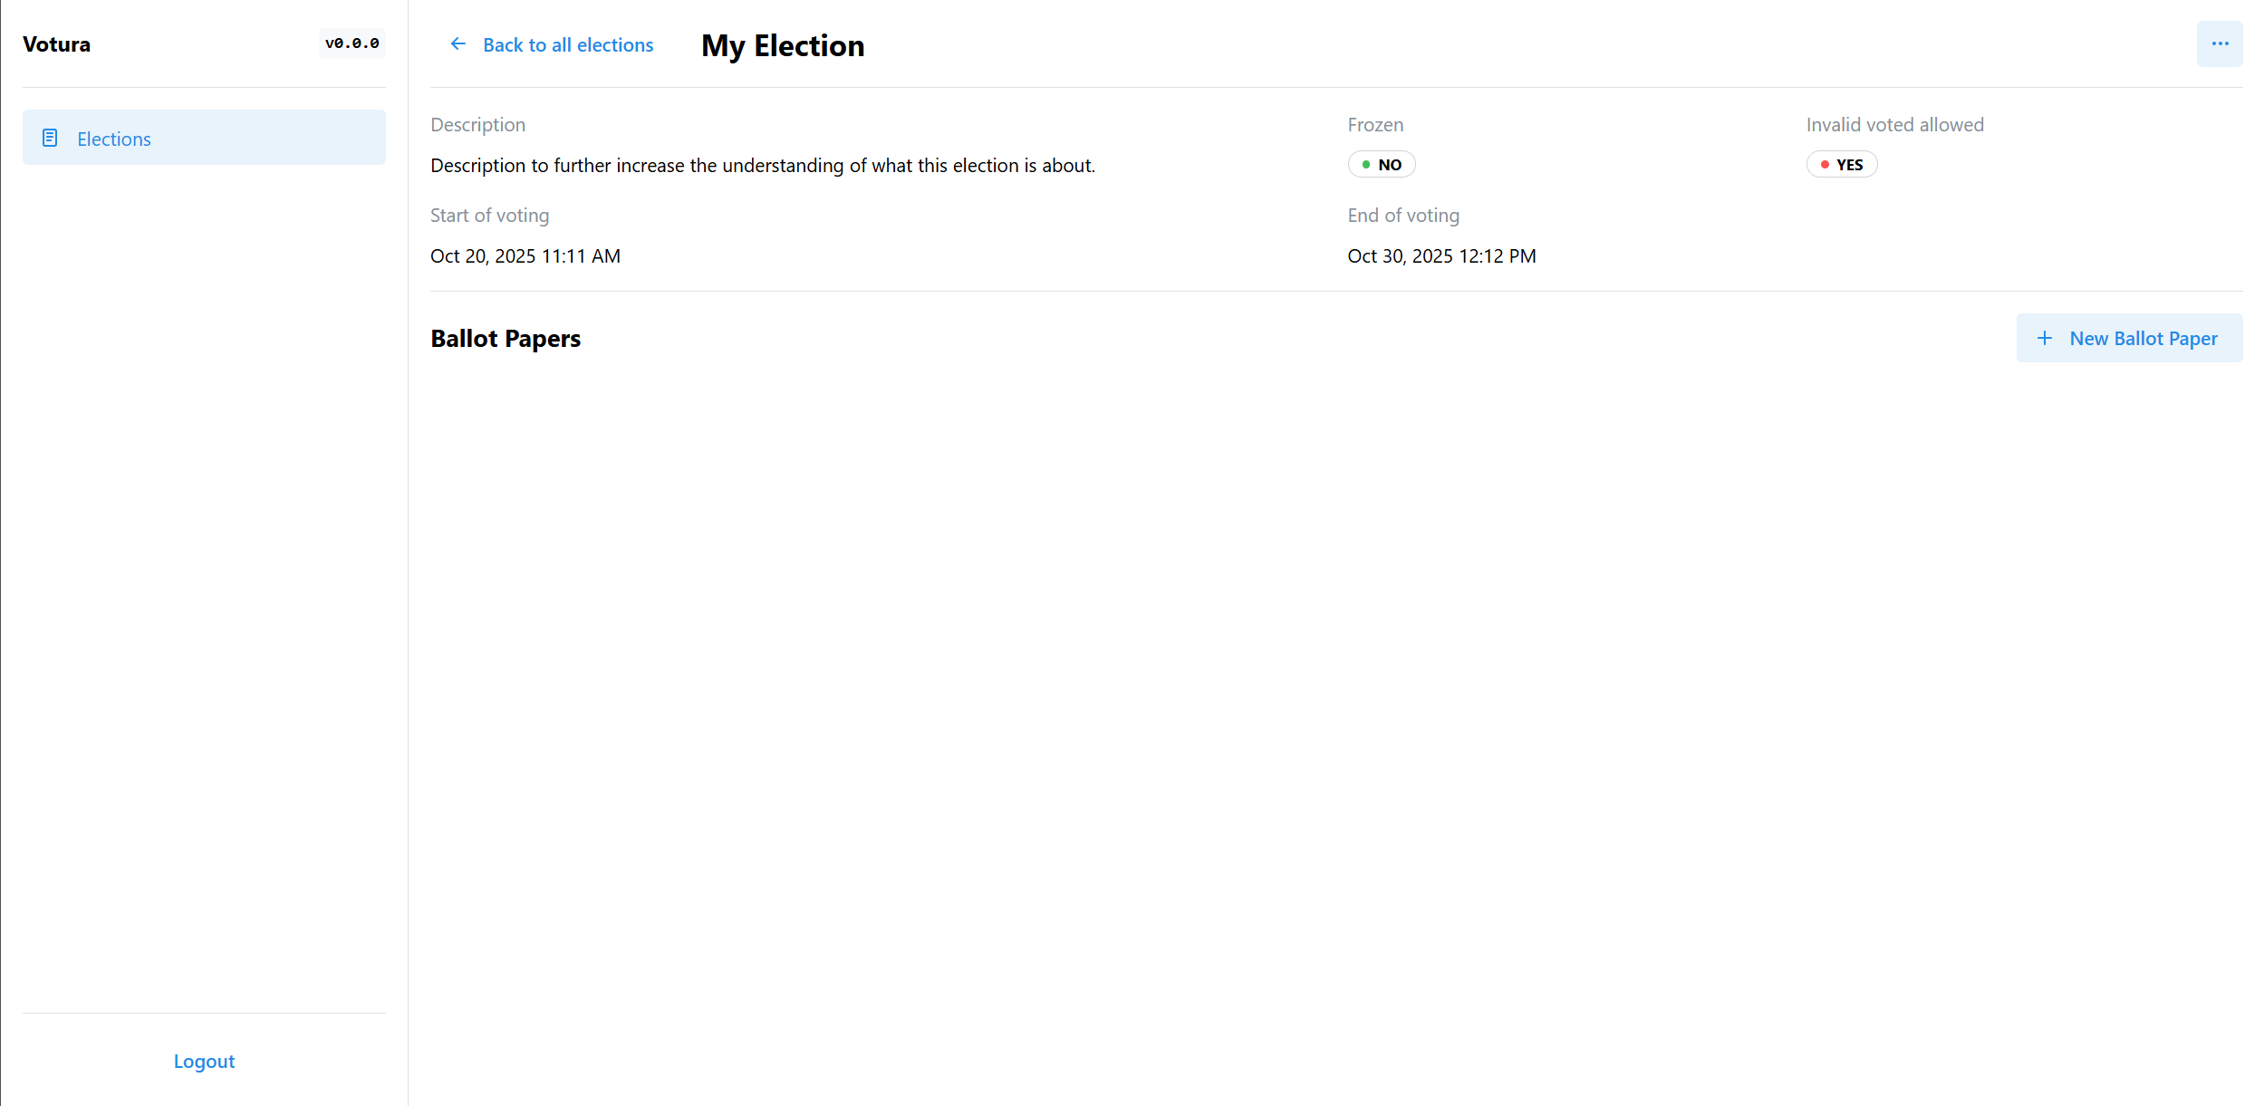This screenshot has width=2264, height=1106.
Task: Click the red dot in Invalid votes badge
Action: [1825, 165]
